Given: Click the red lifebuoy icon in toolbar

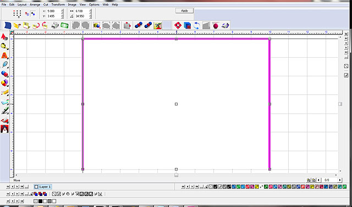Looking at the screenshot, I should pyautogui.click(x=178, y=25).
